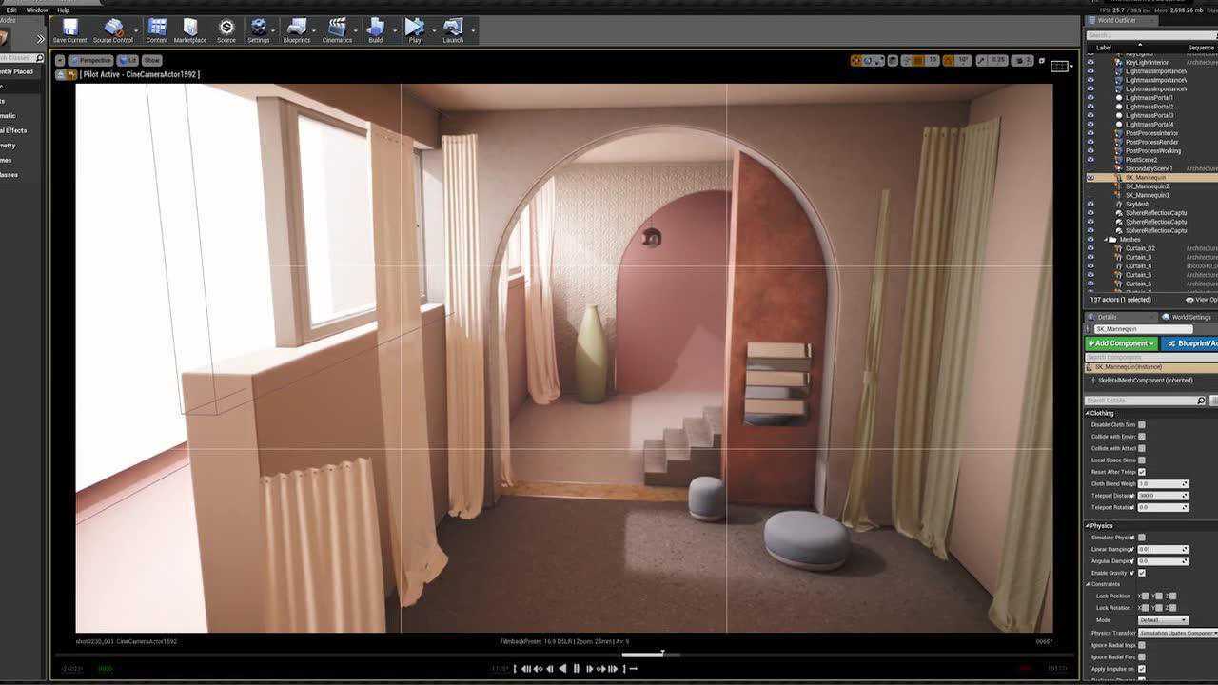This screenshot has height=685, width=1218.
Task: Expand the modes panel chevron
Action: [40, 39]
